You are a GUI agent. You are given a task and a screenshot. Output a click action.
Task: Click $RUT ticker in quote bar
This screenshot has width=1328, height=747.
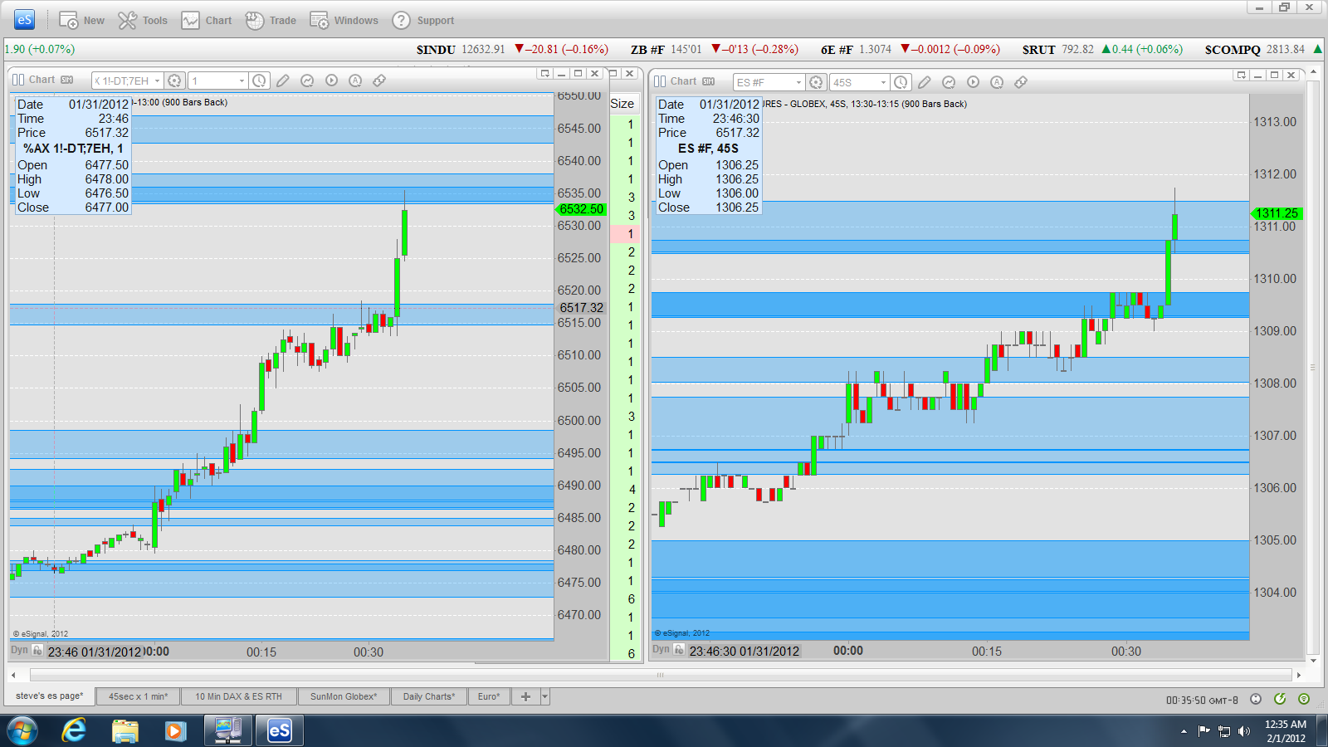[x=1038, y=50]
